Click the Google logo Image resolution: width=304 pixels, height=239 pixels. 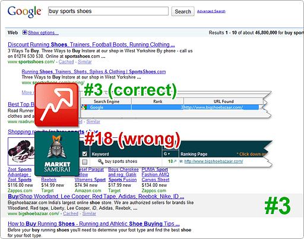point(24,12)
